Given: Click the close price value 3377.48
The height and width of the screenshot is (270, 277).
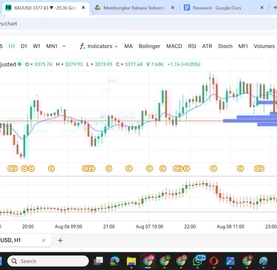Looking at the screenshot, I should pos(134,64).
